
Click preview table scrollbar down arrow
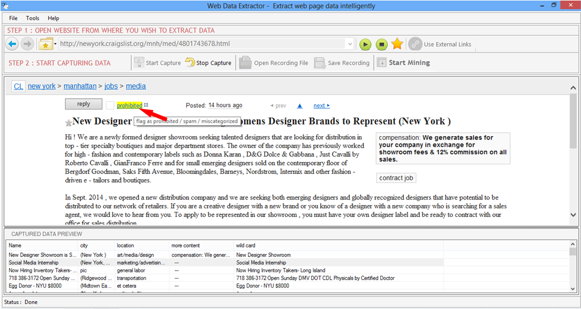(573, 289)
